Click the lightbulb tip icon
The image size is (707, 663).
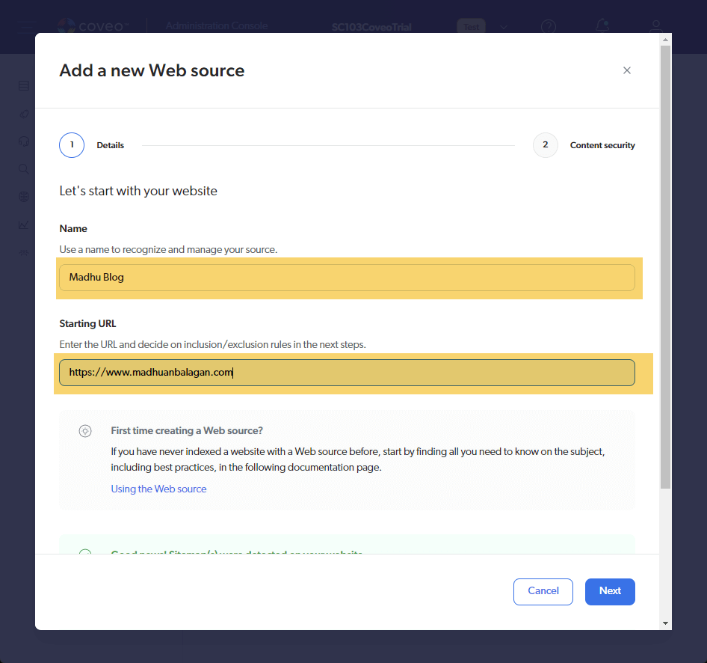(x=85, y=431)
